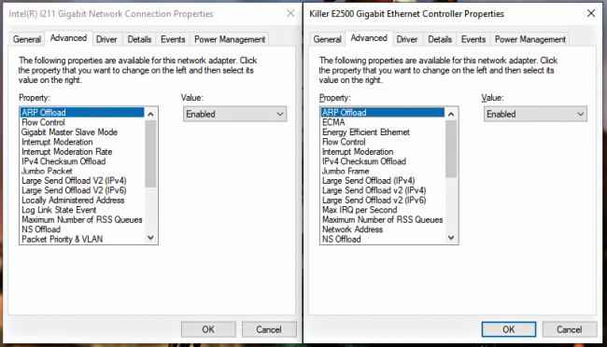Click the up arrow of the Killer property list scrollbar
Image resolution: width=607 pixels, height=347 pixels.
451,114
